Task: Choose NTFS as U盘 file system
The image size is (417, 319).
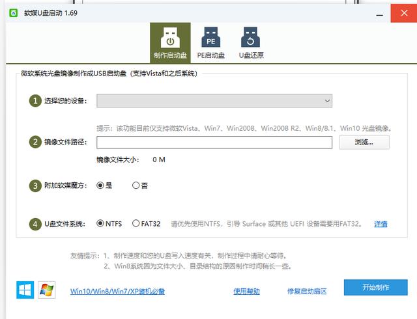Action: tap(100, 223)
